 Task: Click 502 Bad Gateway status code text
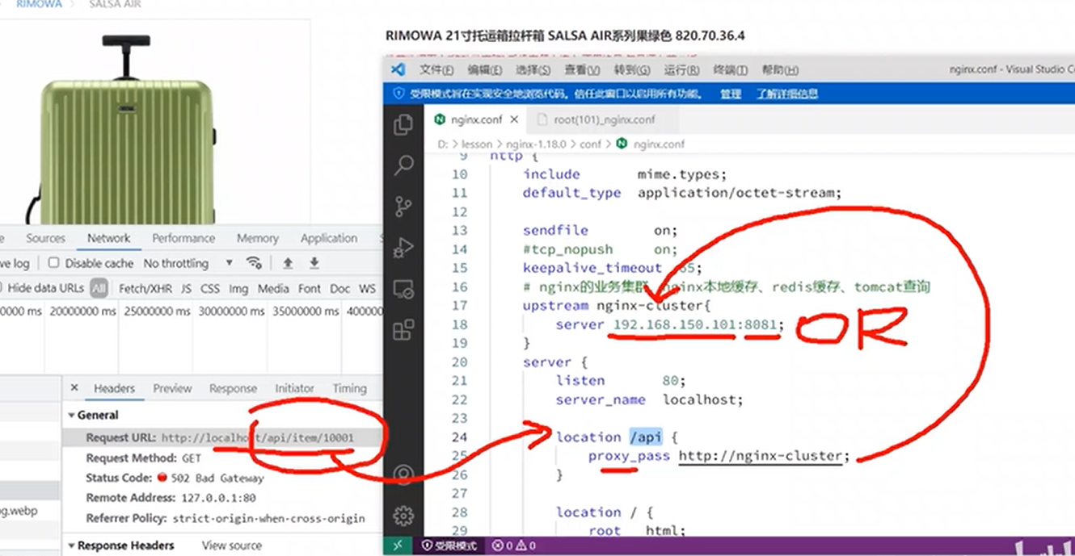[x=217, y=478]
